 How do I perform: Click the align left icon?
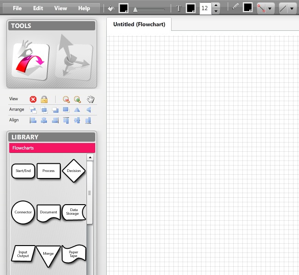[x=33, y=120]
